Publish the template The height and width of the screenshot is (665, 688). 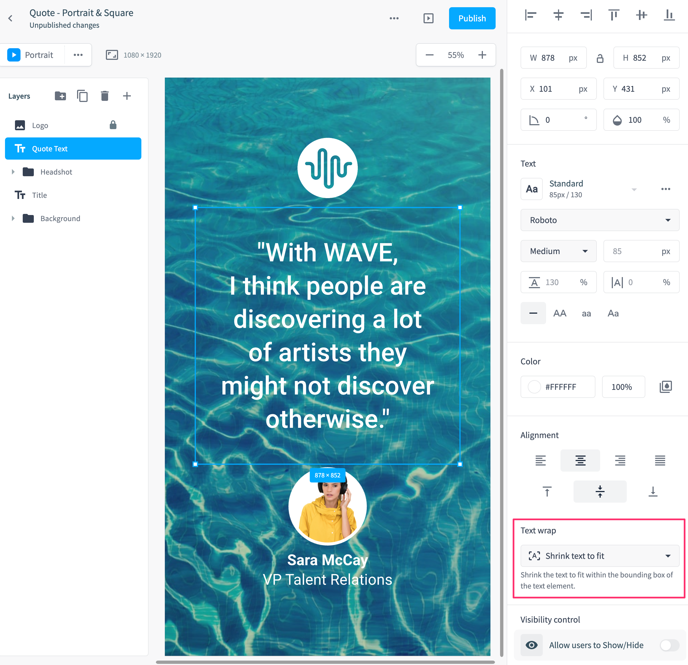pos(472,18)
